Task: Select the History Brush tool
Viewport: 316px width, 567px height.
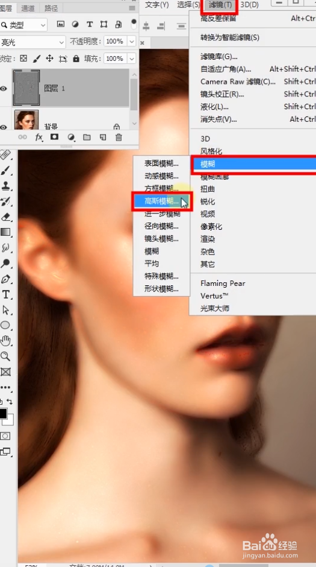Action: click(5, 201)
